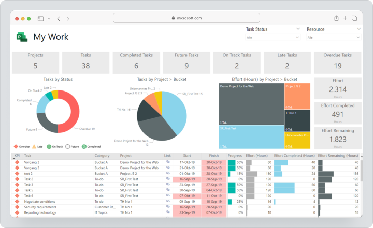Select the Late Tasks card showing 2

[287, 63]
